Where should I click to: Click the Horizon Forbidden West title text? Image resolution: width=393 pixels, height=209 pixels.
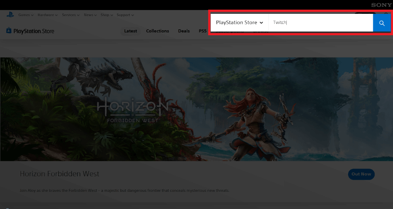pos(59,174)
